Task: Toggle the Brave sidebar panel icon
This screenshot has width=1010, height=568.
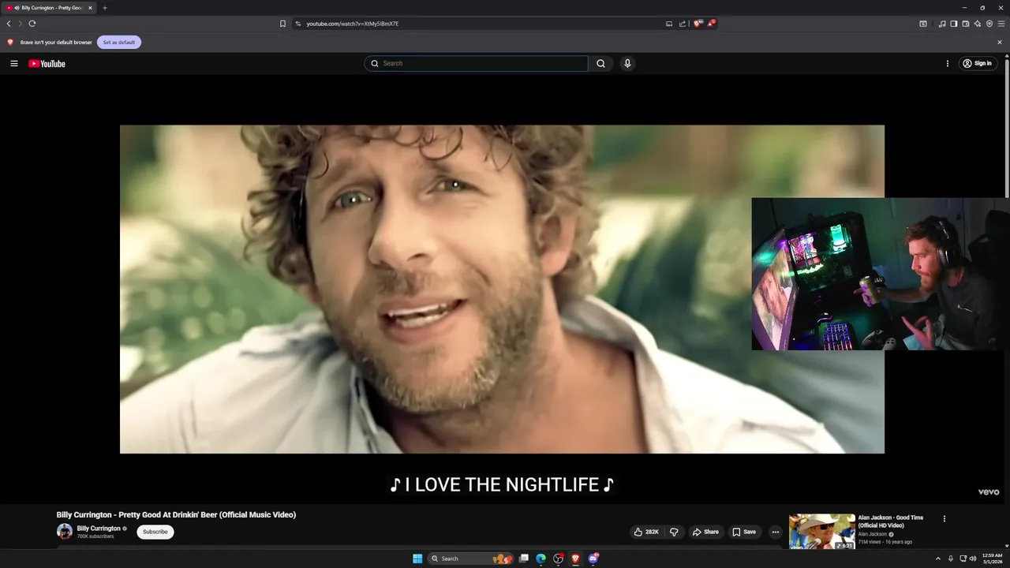Action: click(x=954, y=24)
